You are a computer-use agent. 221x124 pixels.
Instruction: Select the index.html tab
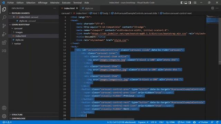click(x=69, y=8)
